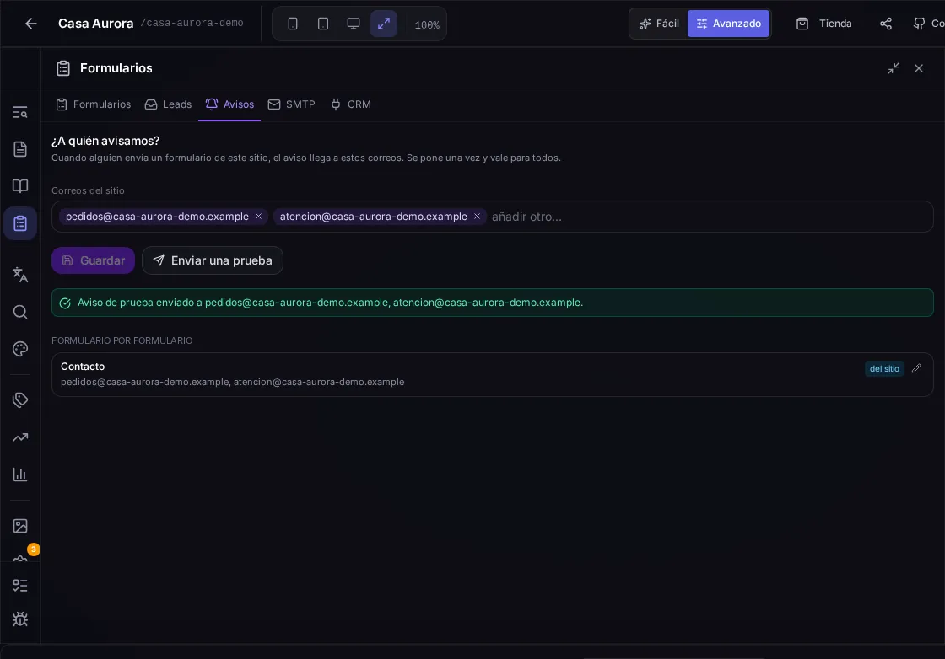945x659 pixels.
Task: Select the desktop monitor preview icon
Action: (x=354, y=24)
